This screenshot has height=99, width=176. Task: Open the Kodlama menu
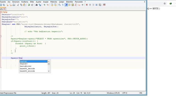tap(25, 2)
